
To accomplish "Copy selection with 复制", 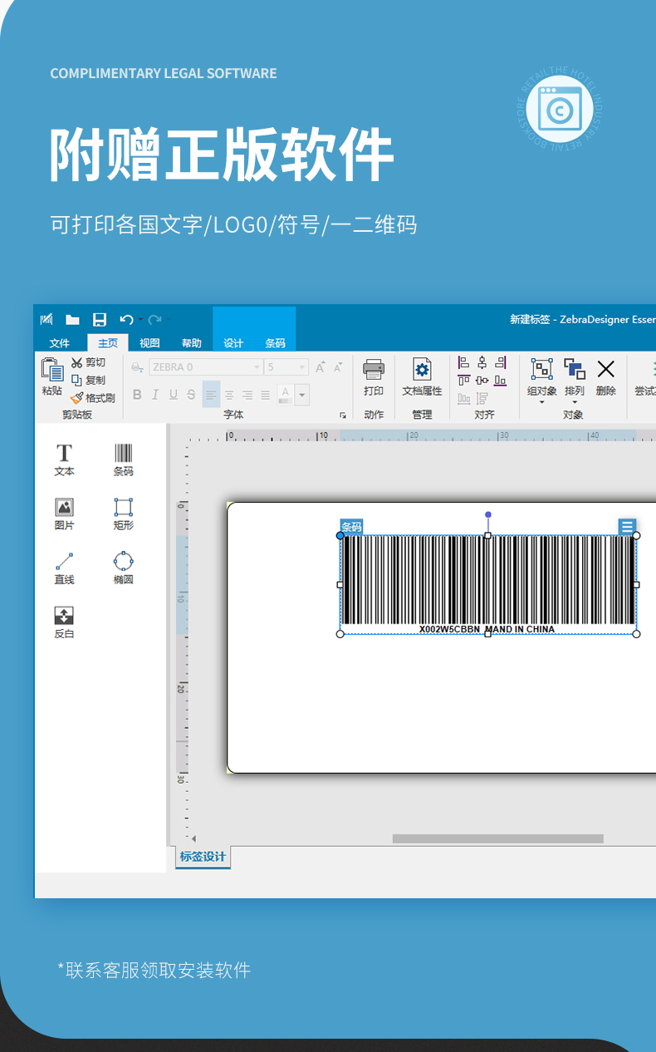I will click(x=88, y=380).
